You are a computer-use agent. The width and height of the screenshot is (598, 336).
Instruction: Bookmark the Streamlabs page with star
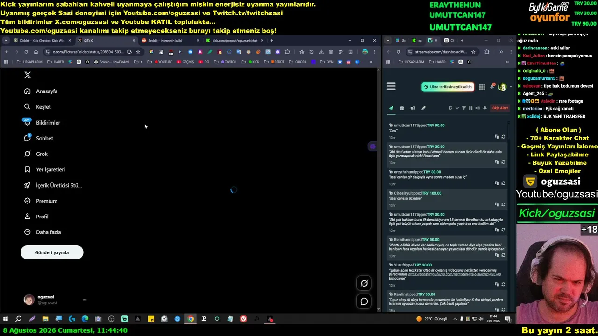click(x=473, y=52)
